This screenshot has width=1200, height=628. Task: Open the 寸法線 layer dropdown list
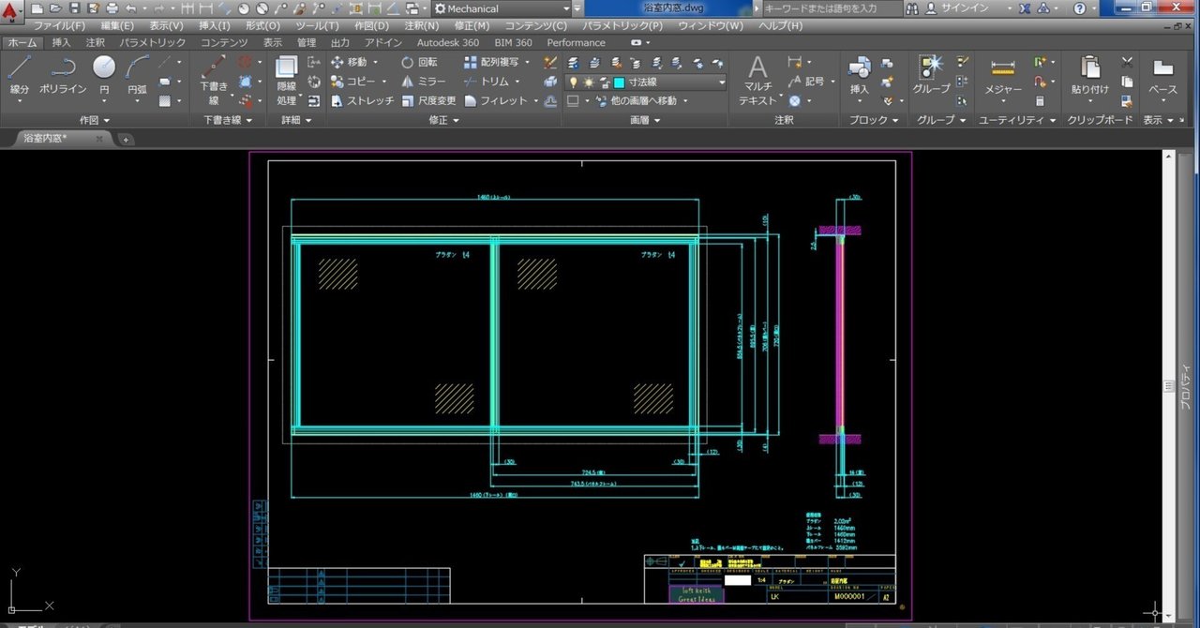point(721,82)
